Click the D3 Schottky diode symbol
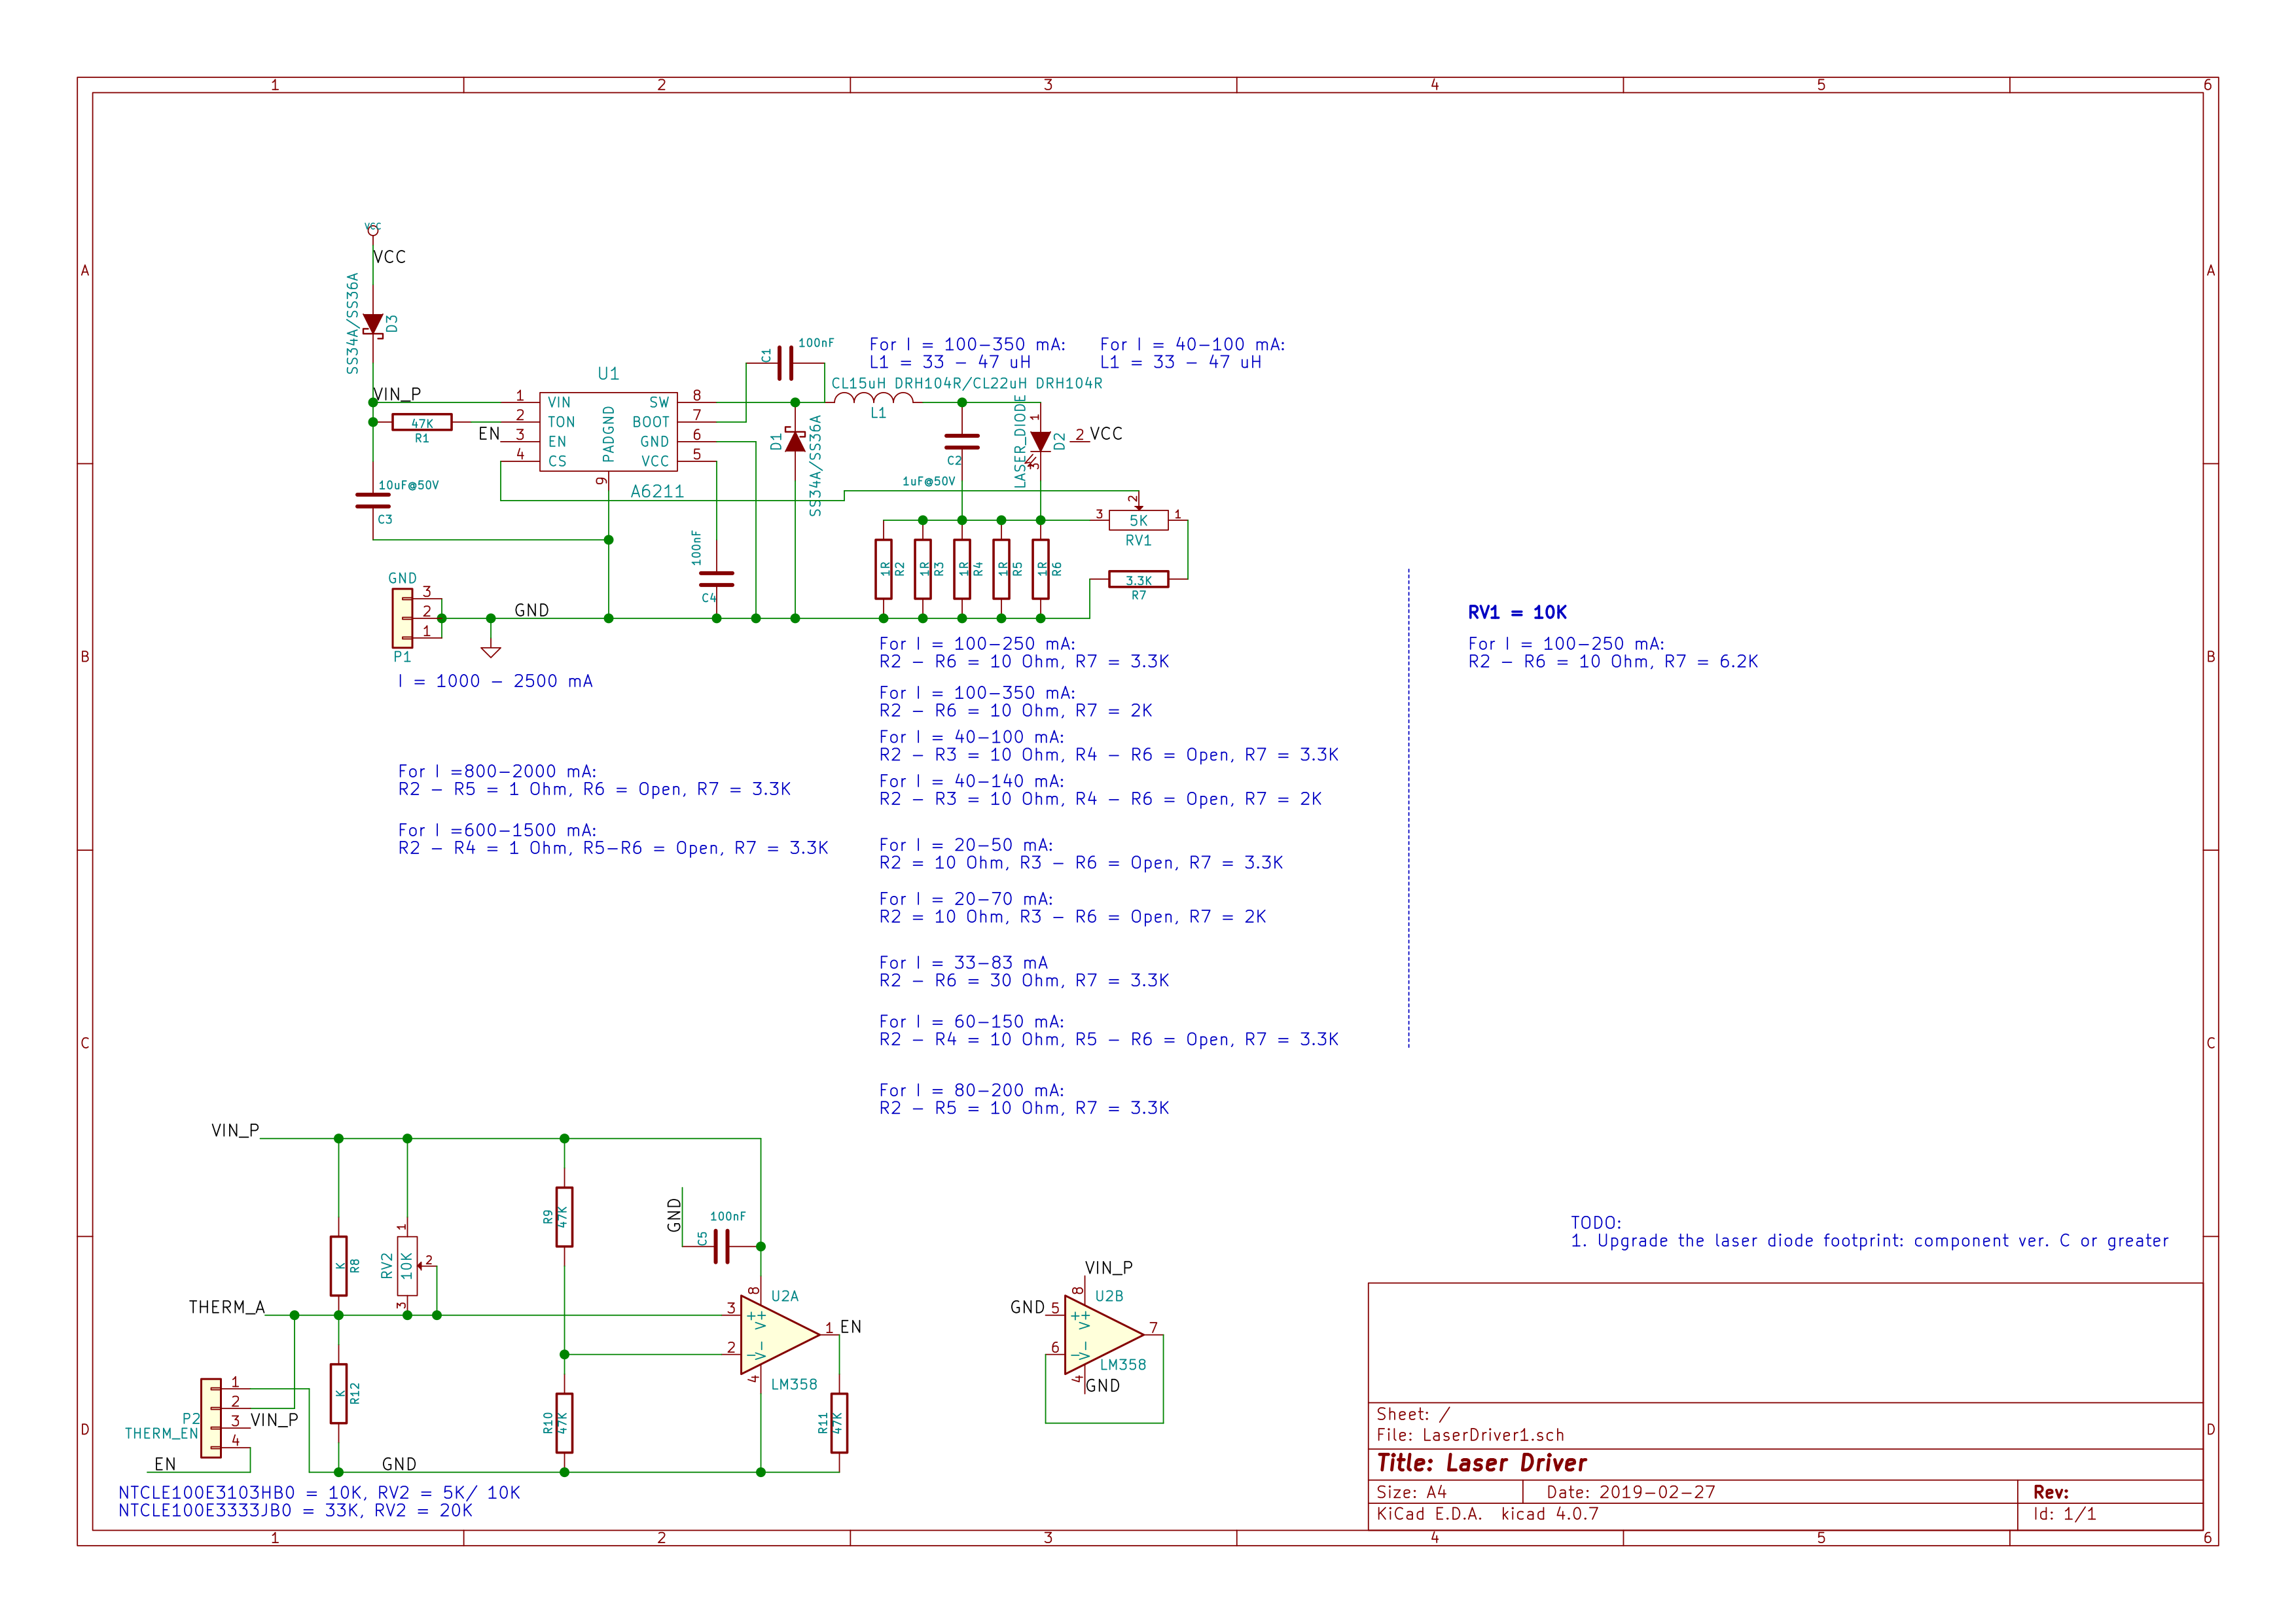Viewport: 2296px width, 1623px height. point(373,324)
